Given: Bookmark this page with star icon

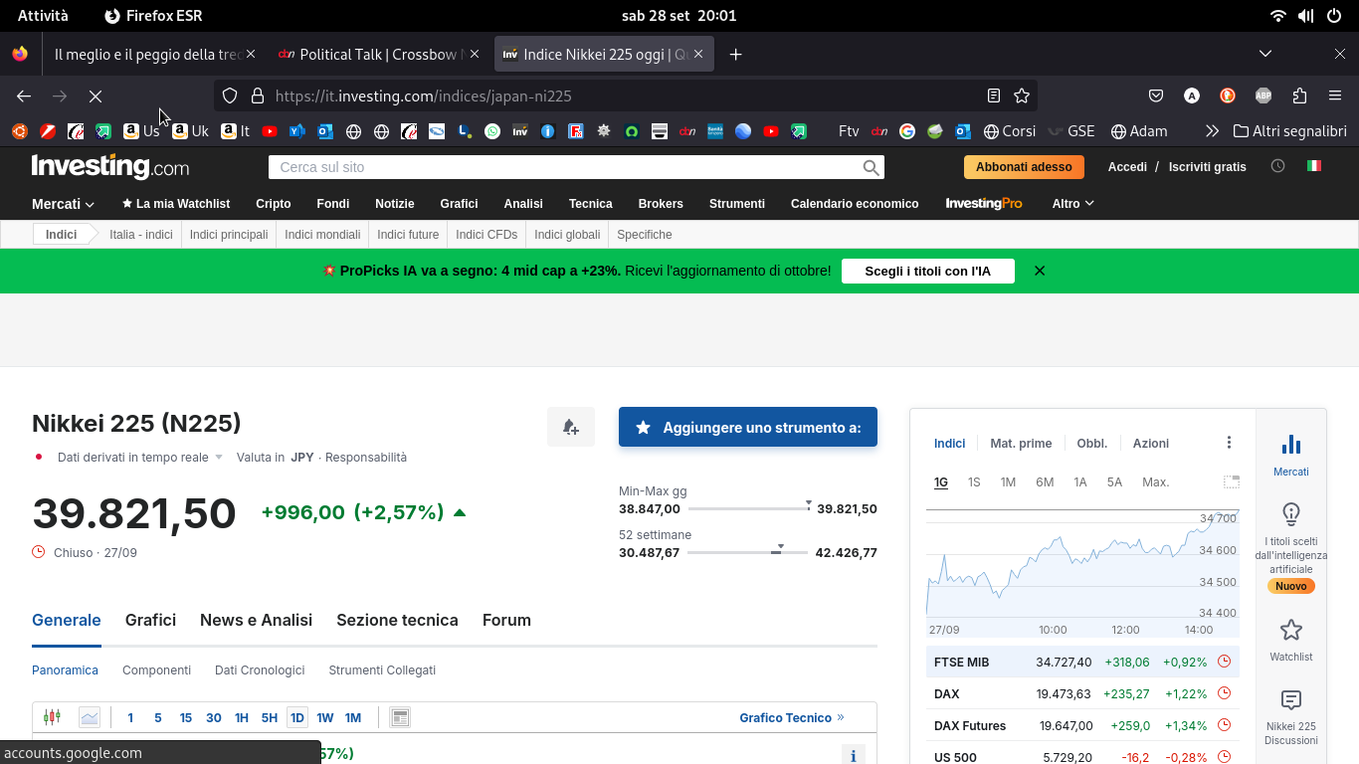Looking at the screenshot, I should click(1022, 95).
